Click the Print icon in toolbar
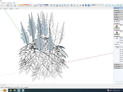Image resolution: width=123 pixels, height=92 pixels. 8,5
